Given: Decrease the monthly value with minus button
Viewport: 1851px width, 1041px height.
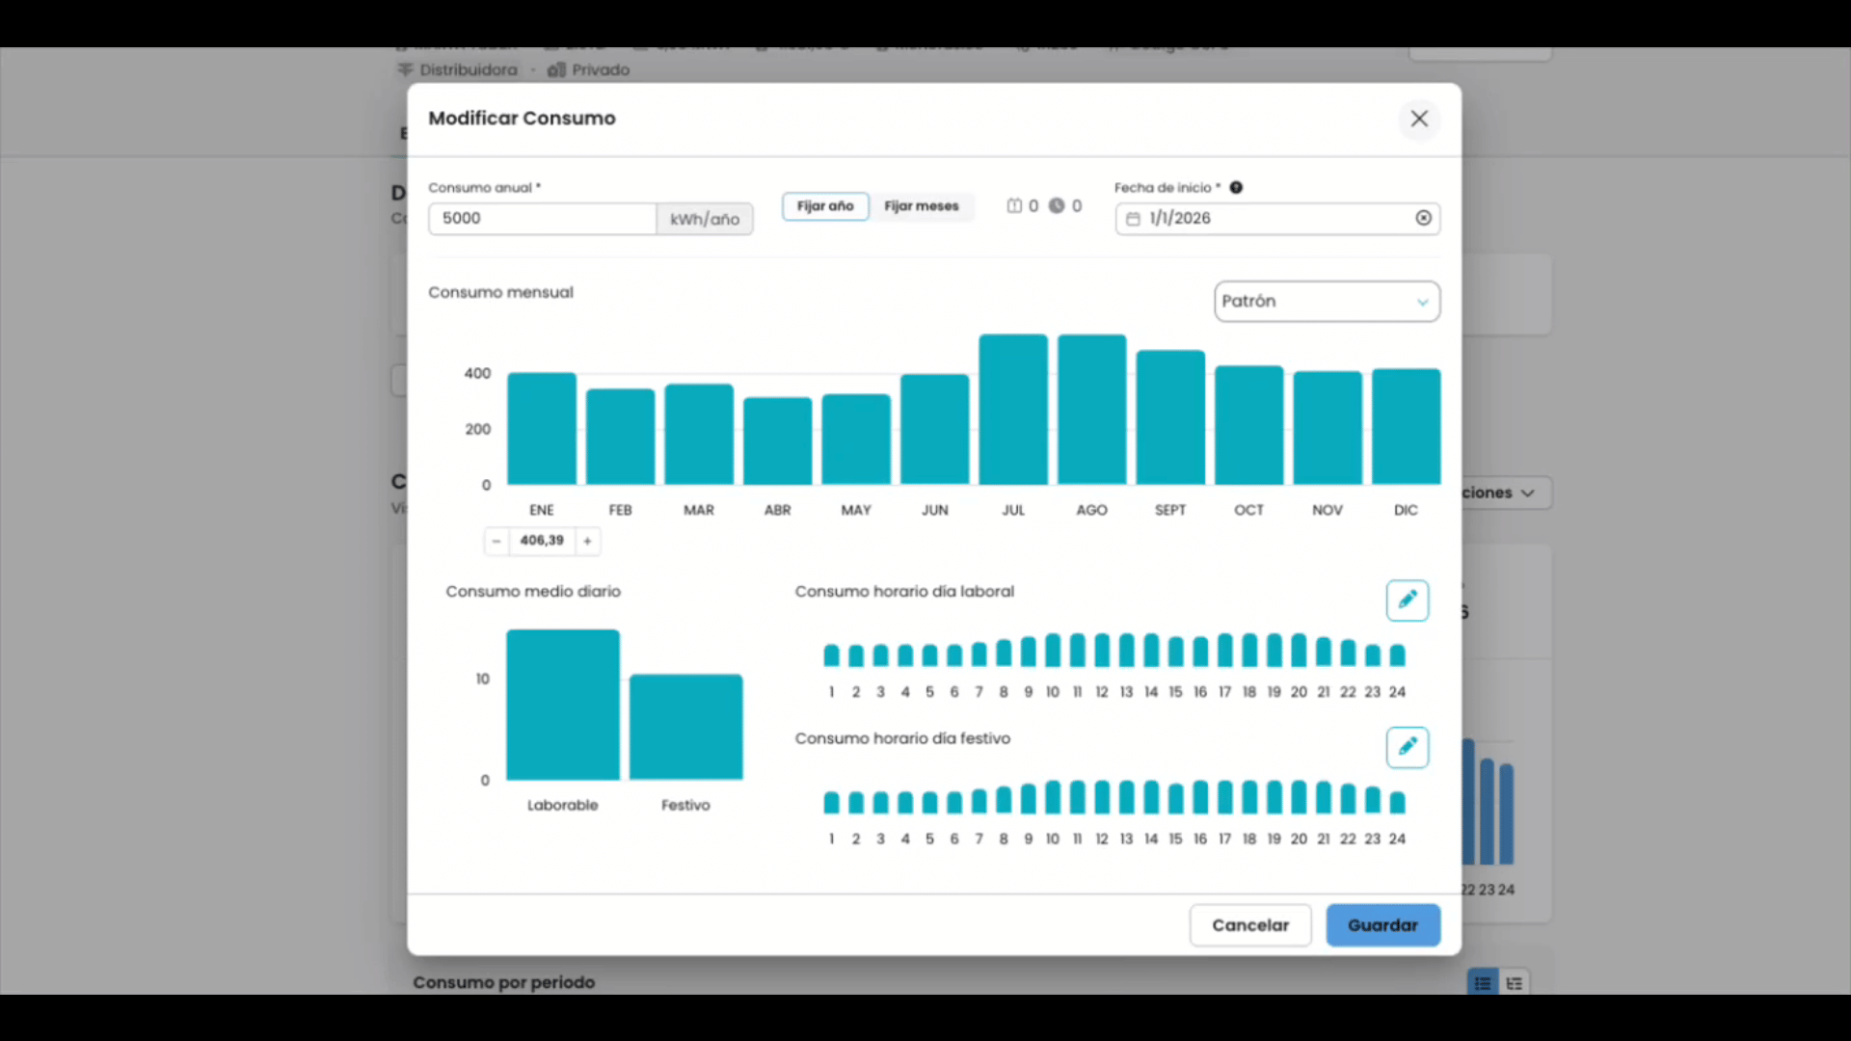Looking at the screenshot, I should [x=496, y=541].
